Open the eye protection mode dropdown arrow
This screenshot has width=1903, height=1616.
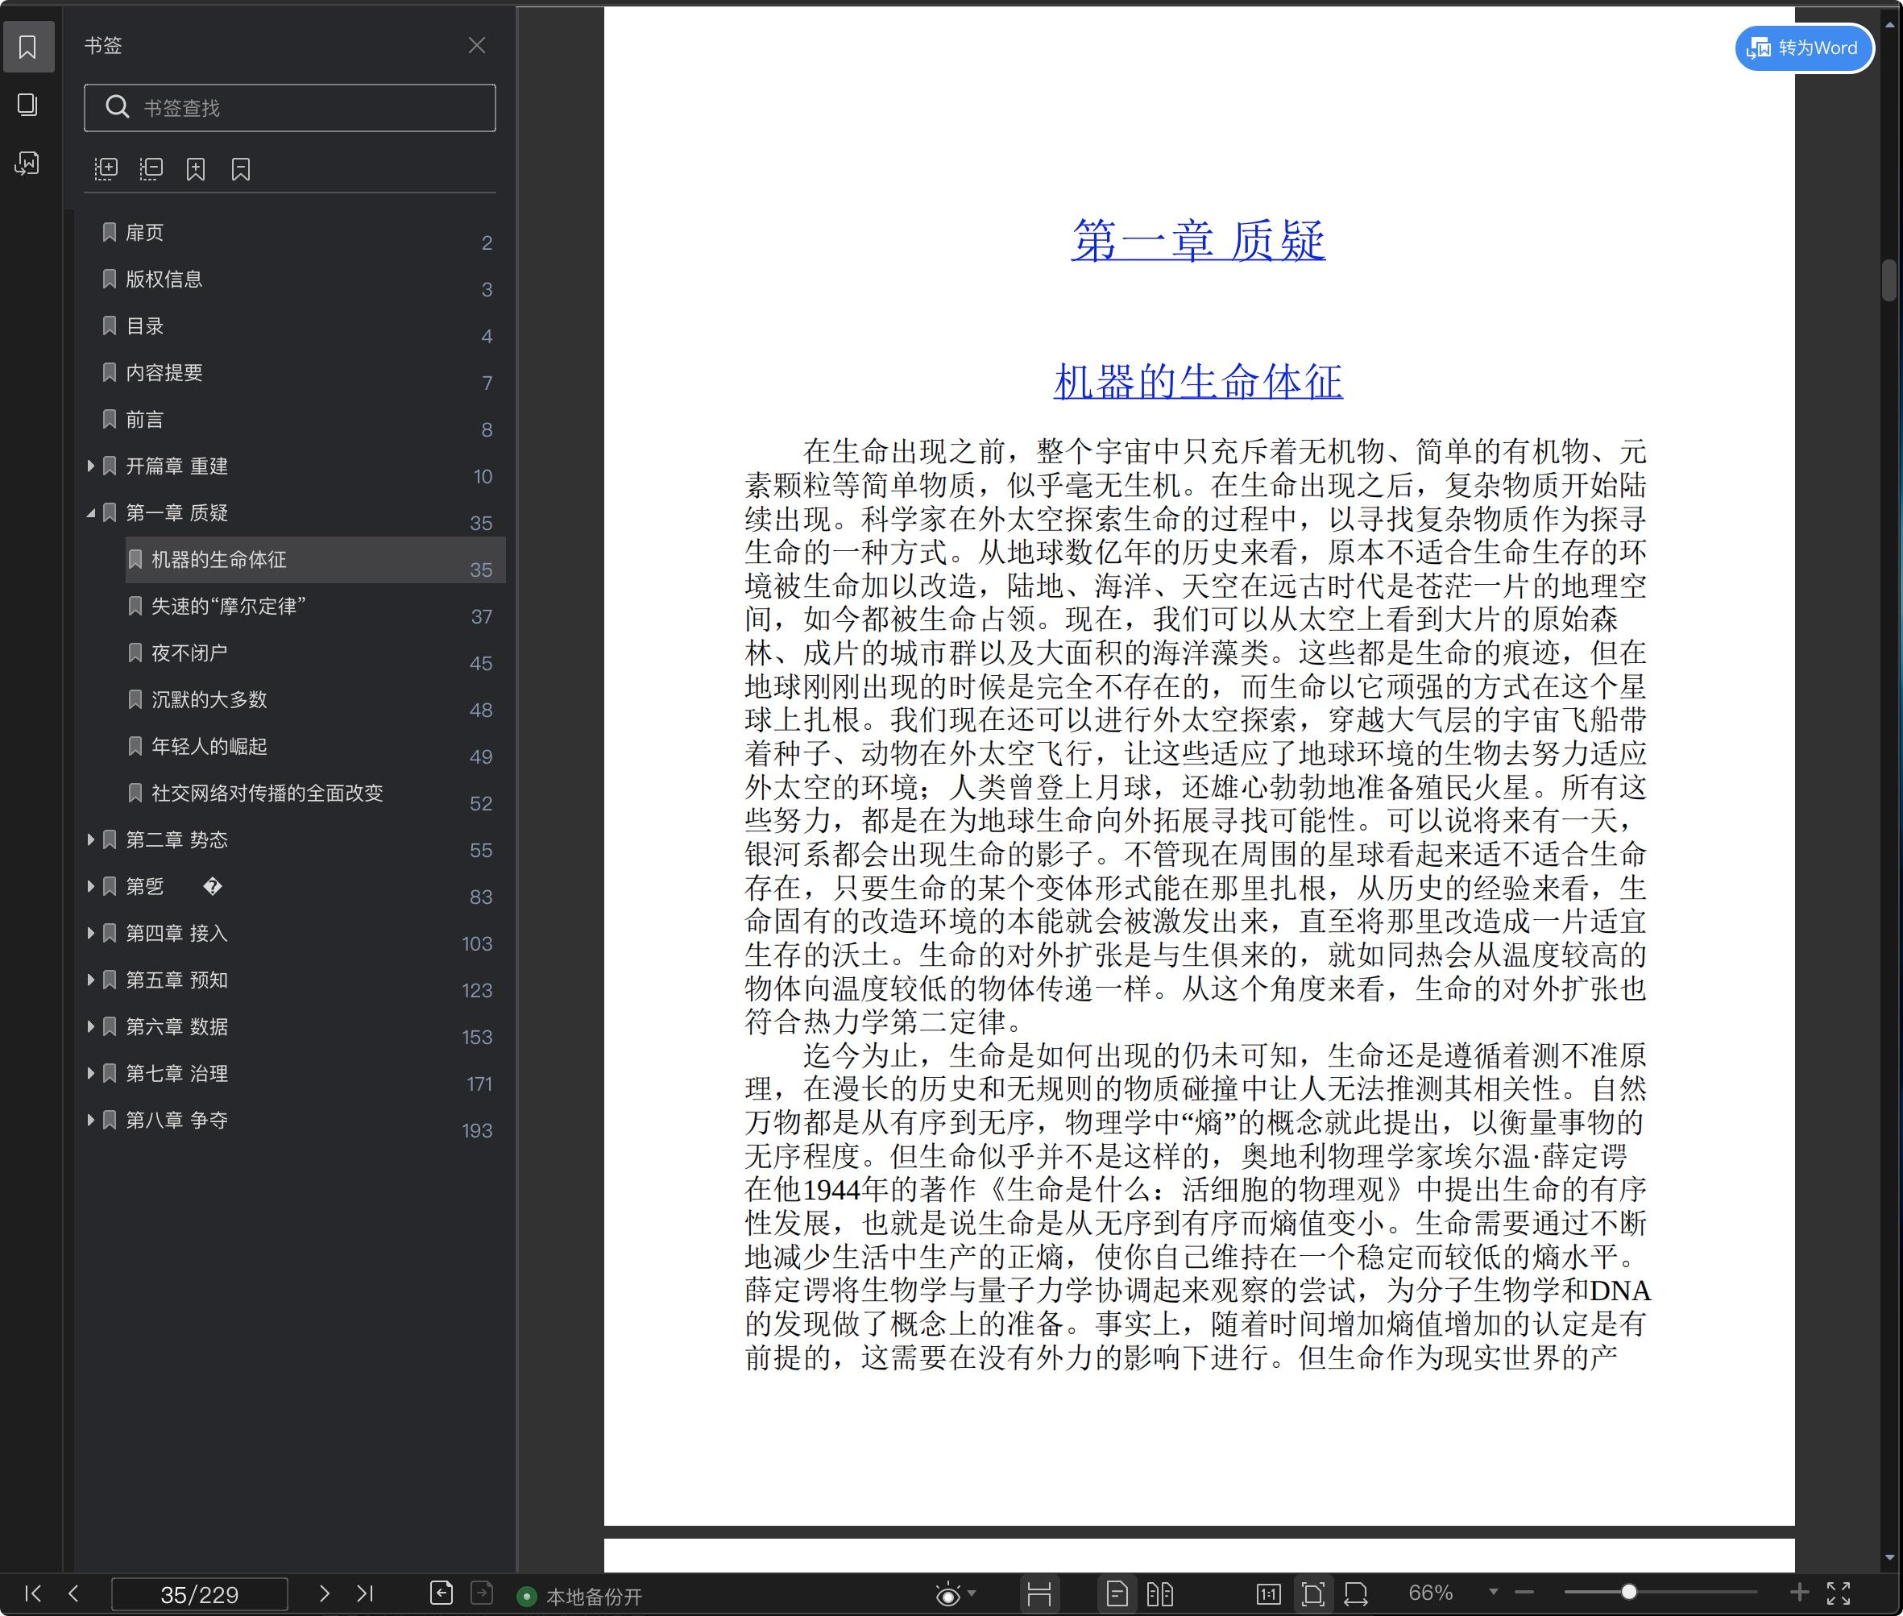972,1593
